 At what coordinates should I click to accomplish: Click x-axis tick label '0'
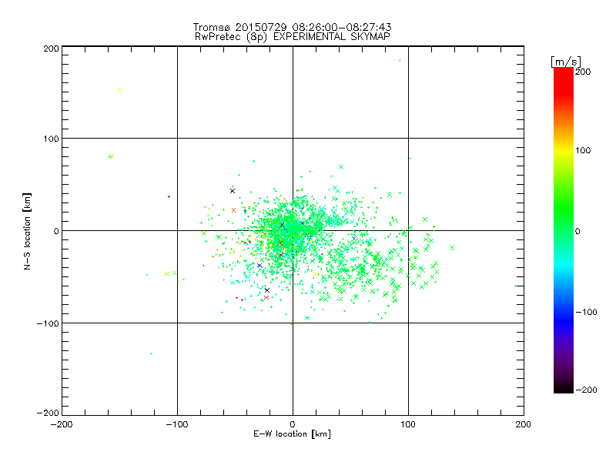[x=293, y=424]
